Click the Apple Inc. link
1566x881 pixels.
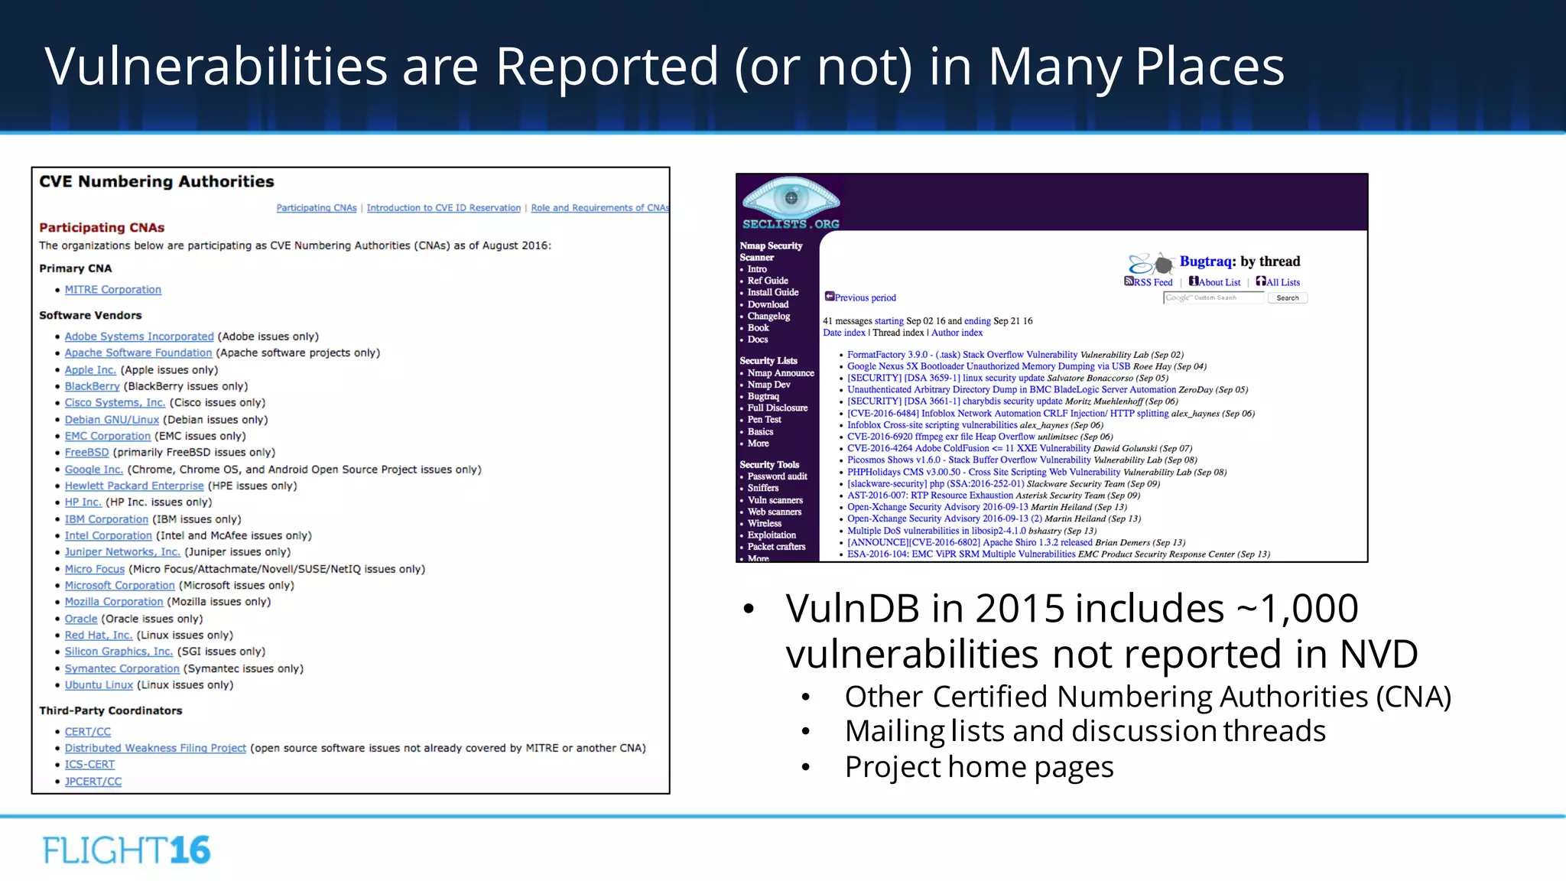click(90, 370)
